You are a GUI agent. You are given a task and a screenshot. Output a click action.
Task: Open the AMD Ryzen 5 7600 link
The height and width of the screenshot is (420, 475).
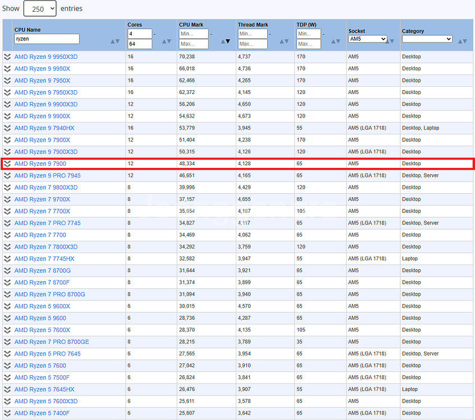point(40,366)
